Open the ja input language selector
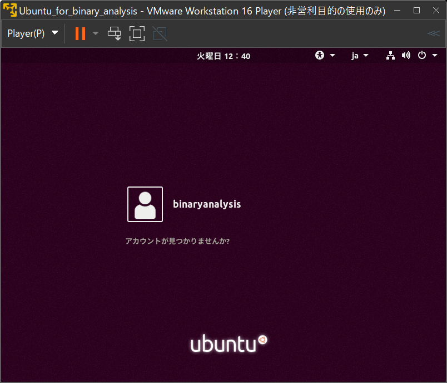This screenshot has width=447, height=383. coord(360,55)
